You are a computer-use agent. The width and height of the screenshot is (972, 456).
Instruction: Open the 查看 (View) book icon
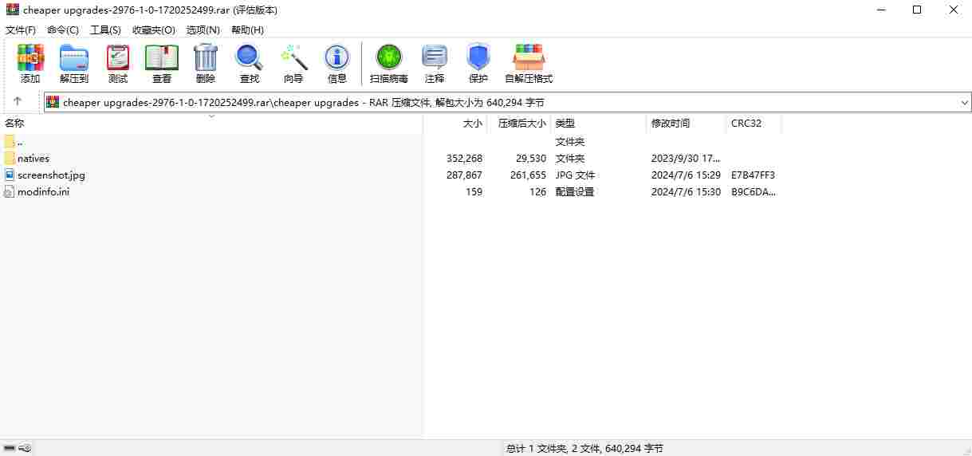click(x=162, y=57)
